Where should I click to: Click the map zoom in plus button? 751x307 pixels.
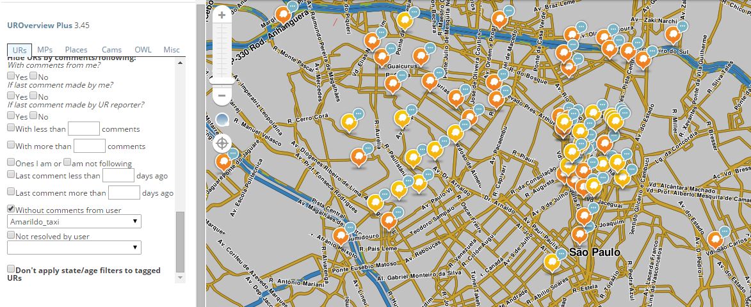coord(222,15)
